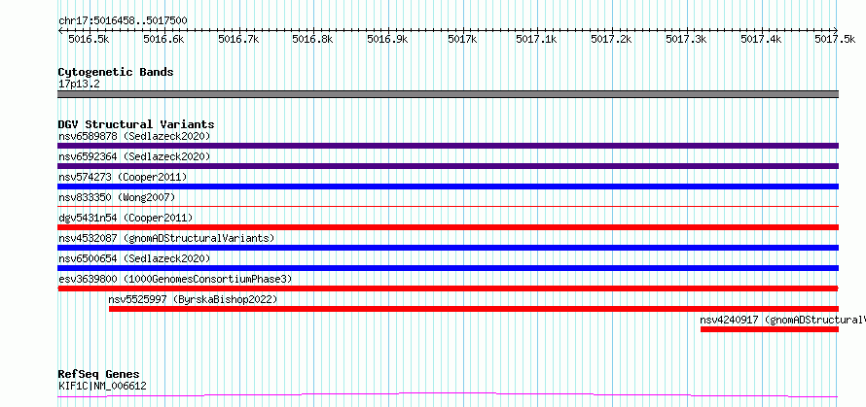Viewport: 866px width, 407px height.
Task: Select the nsv4532087 blue variant bar
Action: (x=448, y=248)
